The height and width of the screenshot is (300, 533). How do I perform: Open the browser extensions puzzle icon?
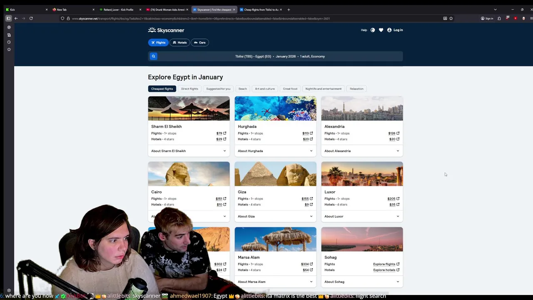pos(499,18)
